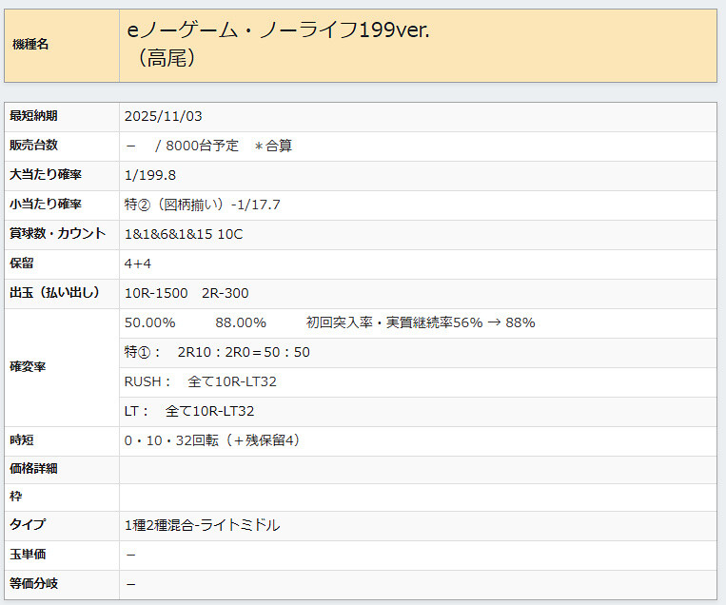Click the '確変率' row label
This screenshot has width=726, height=605.
click(28, 367)
